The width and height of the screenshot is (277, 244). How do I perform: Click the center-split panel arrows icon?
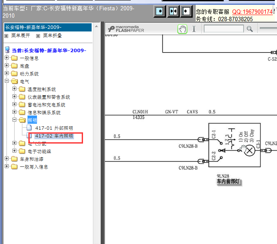click(x=173, y=11)
